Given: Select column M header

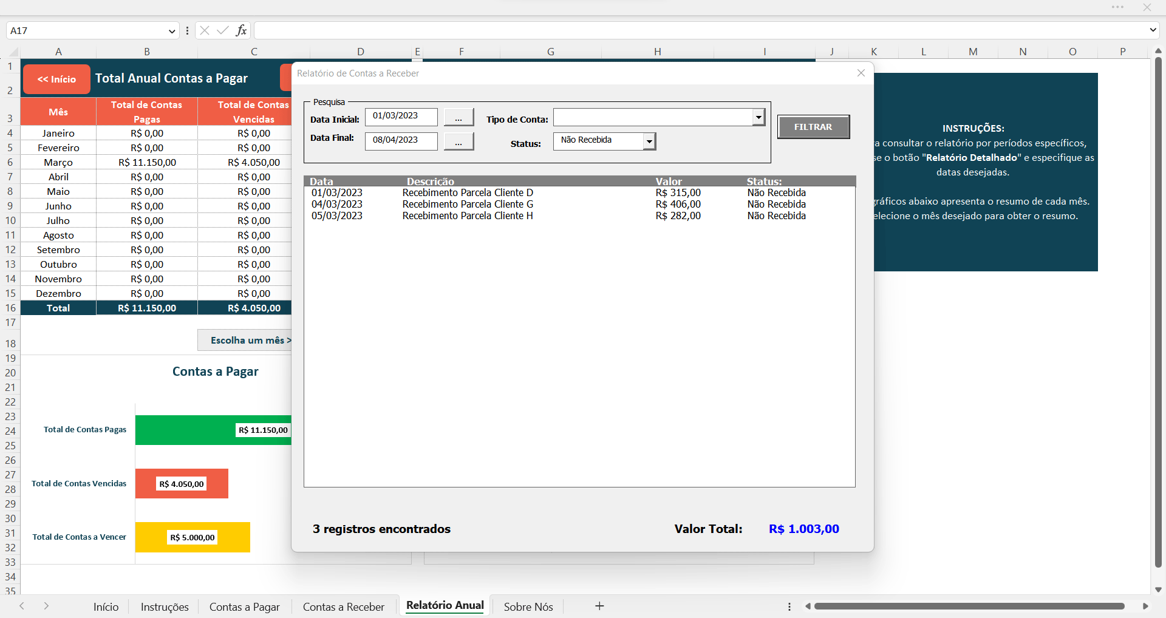Looking at the screenshot, I should (973, 52).
